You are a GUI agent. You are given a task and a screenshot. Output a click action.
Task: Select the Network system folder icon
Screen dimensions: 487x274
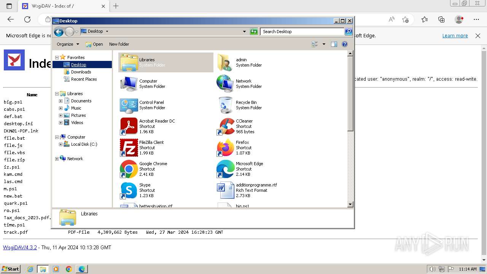[225, 84]
